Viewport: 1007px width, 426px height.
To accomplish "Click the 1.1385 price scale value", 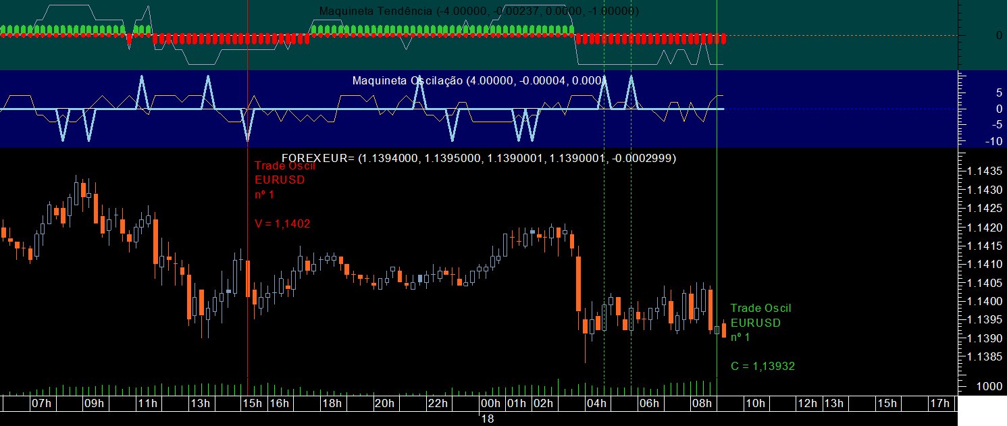I will [x=984, y=356].
